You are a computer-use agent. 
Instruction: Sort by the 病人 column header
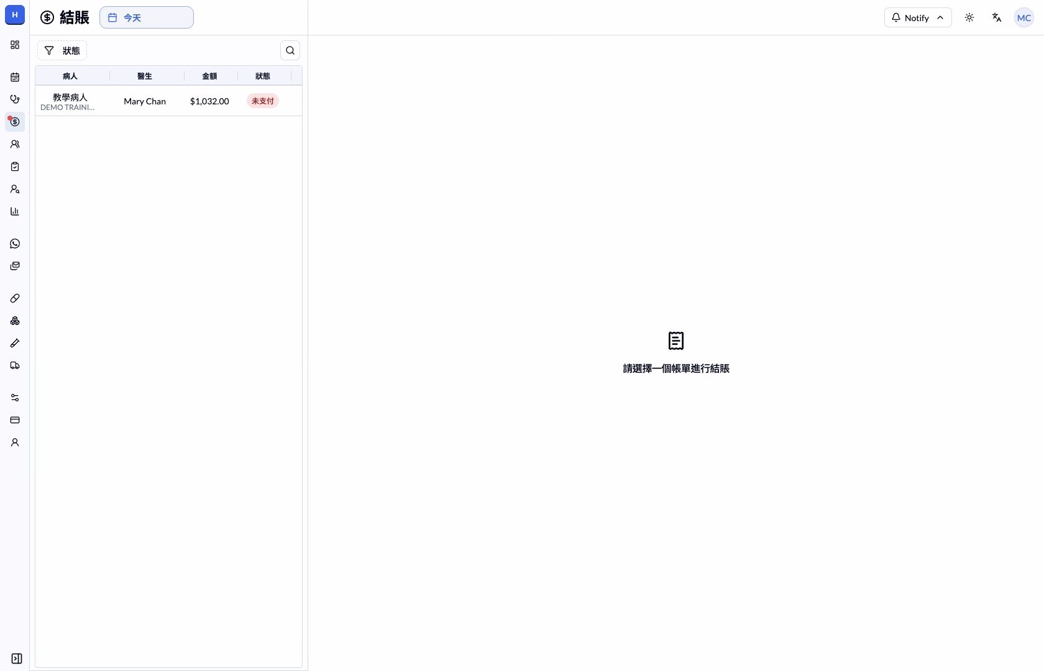pos(70,76)
